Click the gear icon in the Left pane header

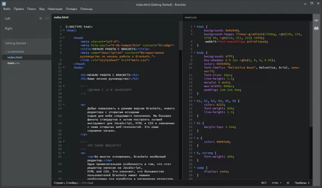(41, 18)
